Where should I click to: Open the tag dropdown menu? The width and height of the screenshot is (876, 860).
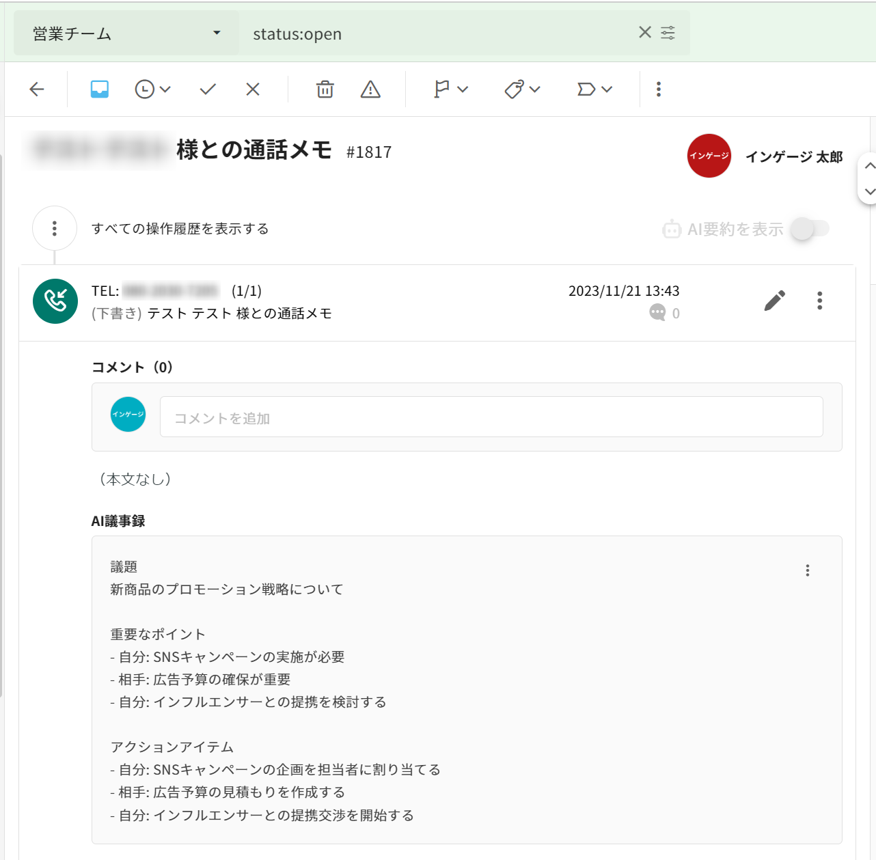(523, 89)
